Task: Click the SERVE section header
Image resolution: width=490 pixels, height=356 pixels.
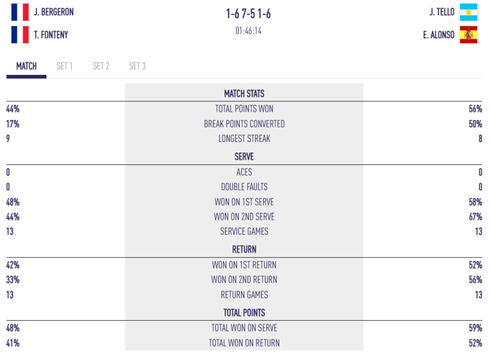Action: click(244, 157)
